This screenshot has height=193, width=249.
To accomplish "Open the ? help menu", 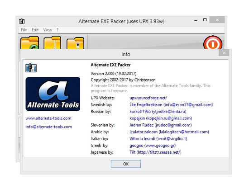I will click(x=57, y=30).
